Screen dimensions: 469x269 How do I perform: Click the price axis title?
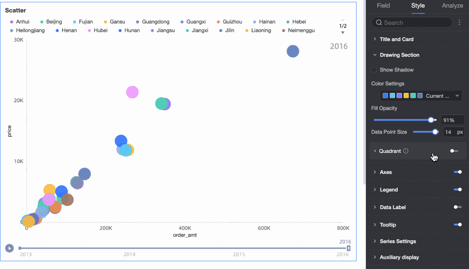point(9,131)
